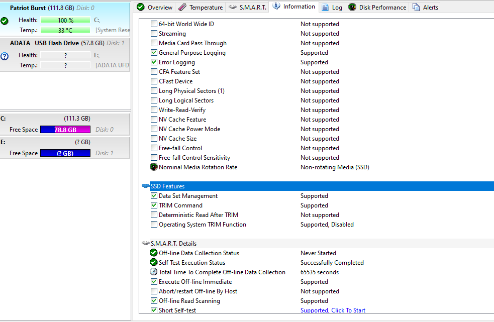Click the C: free space 78.8 GB bar
Viewport: 494px width, 322px height.
tap(65, 130)
